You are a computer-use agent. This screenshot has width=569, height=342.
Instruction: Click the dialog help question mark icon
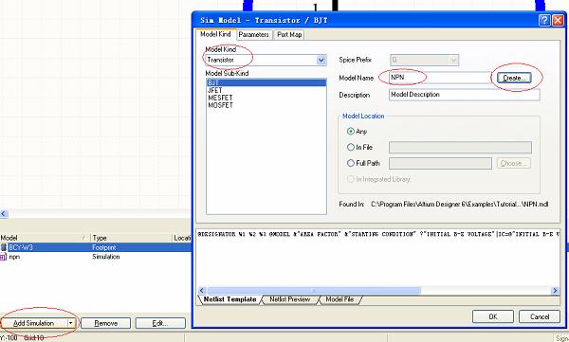[x=544, y=20]
